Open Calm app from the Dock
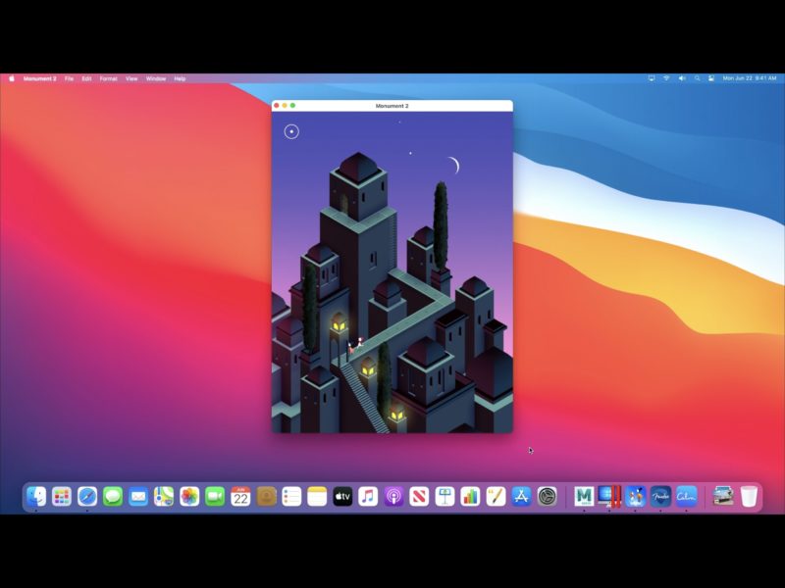The image size is (785, 588). pyautogui.click(x=686, y=497)
